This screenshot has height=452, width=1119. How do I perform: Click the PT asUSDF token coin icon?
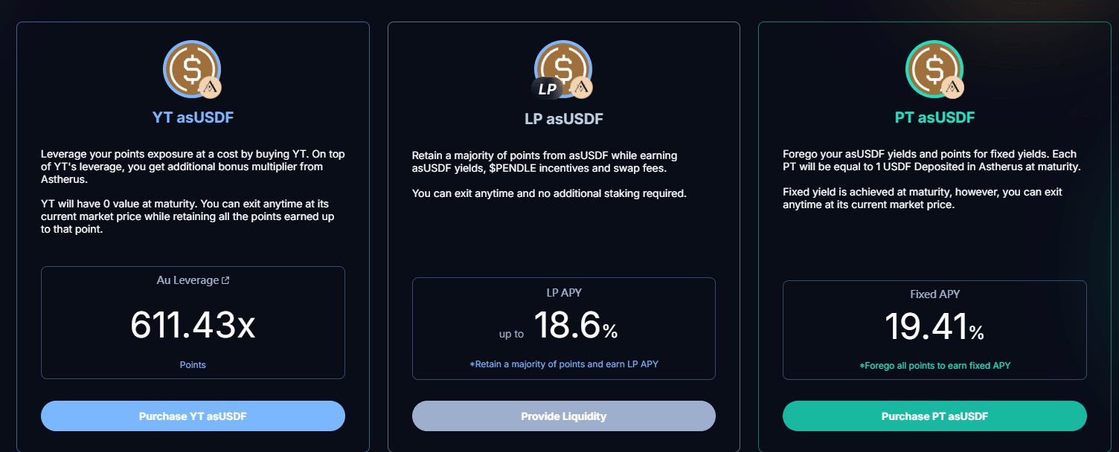tap(933, 66)
